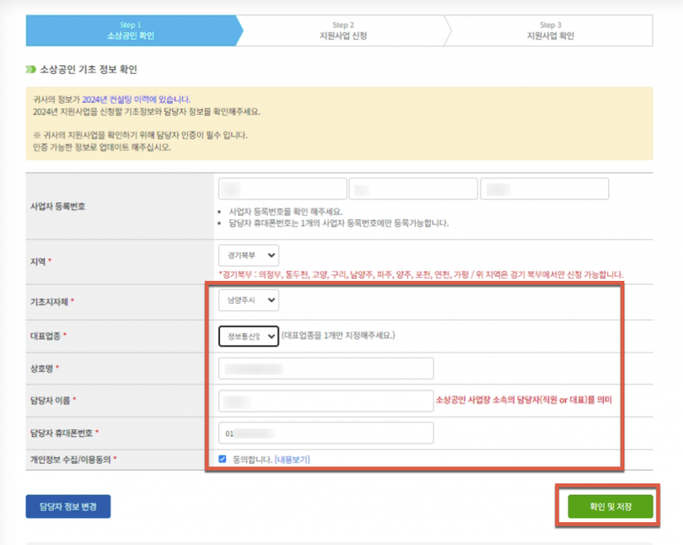The height and width of the screenshot is (545, 683).
Task: Open the 지역 dropdown showing 경기북부
Action: pyautogui.click(x=249, y=255)
